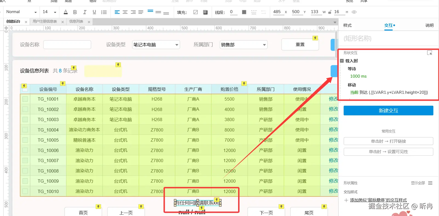The width and height of the screenshot is (439, 216).
Task: Click the 新建交互 button
Action: point(388,110)
